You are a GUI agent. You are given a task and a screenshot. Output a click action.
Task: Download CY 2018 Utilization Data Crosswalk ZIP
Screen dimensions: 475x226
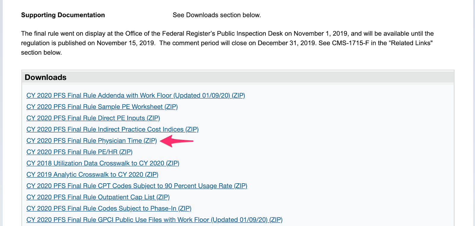pos(103,163)
